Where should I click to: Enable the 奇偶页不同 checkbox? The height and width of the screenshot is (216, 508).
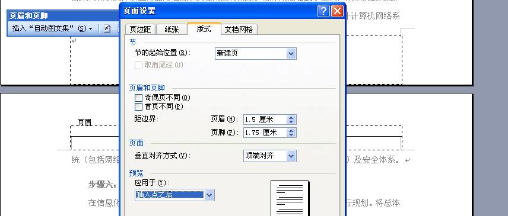coord(138,98)
